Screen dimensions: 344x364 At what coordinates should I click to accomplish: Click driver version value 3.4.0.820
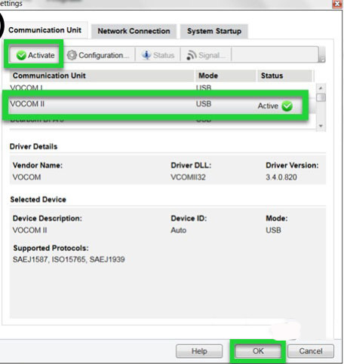(x=281, y=177)
